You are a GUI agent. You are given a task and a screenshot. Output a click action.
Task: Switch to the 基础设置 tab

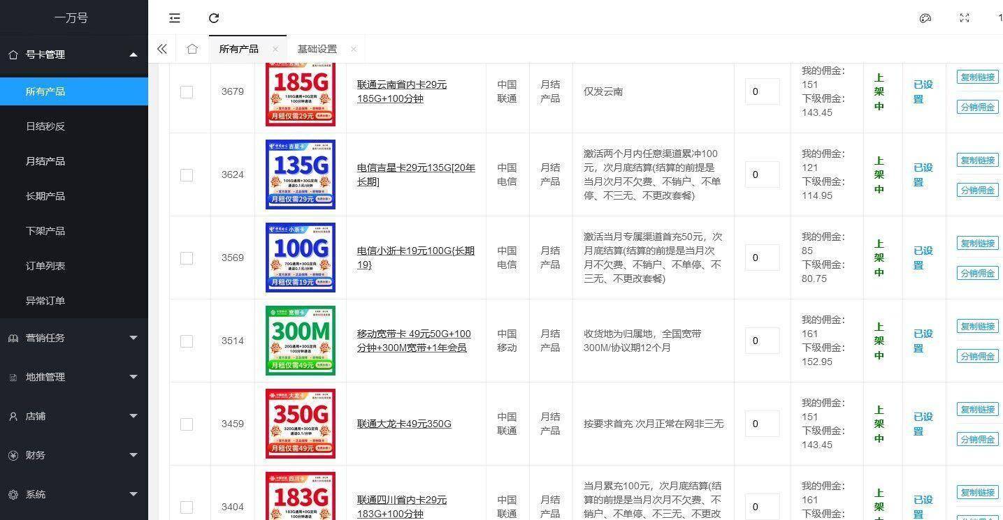(317, 49)
